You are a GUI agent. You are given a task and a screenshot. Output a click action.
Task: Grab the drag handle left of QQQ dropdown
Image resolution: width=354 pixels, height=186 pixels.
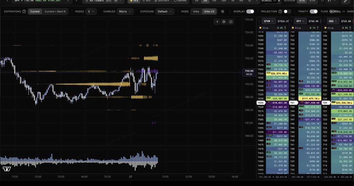coord(324,21)
